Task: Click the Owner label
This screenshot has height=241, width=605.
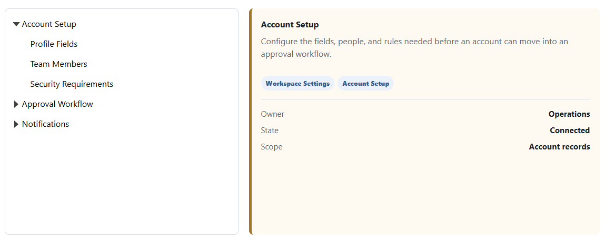Action: (x=272, y=114)
